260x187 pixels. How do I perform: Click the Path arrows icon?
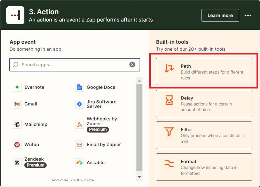point(169,68)
